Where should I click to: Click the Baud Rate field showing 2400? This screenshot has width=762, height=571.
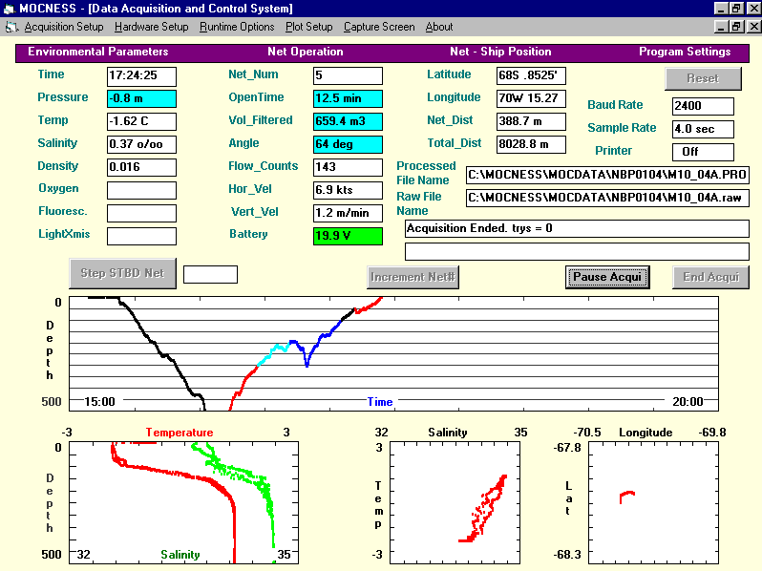click(703, 106)
